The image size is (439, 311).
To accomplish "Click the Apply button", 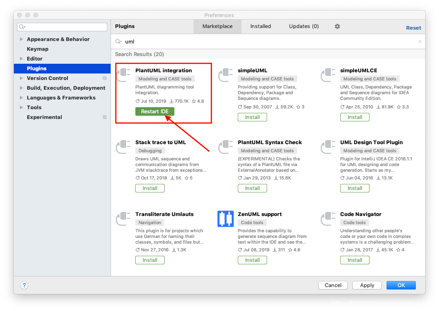I will [x=367, y=285].
